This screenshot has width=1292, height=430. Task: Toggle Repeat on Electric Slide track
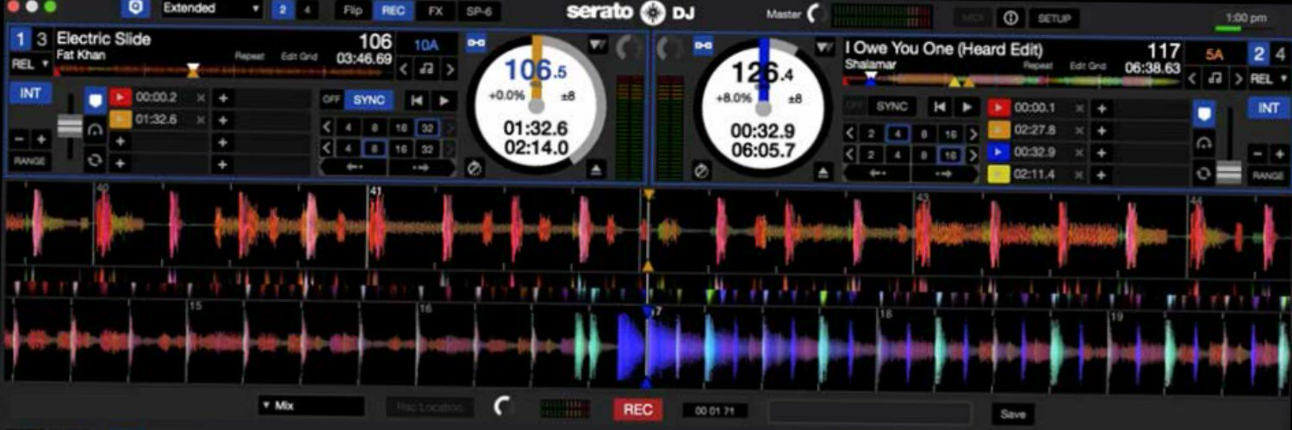[x=251, y=57]
